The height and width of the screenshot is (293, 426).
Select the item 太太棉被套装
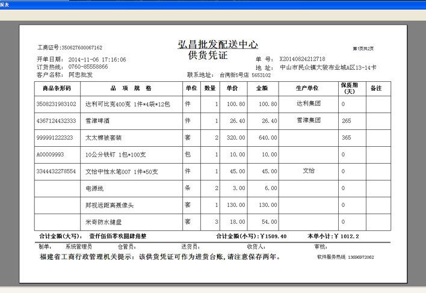click(x=103, y=138)
